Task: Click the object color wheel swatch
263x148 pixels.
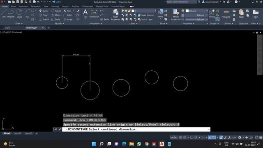Action: (x=182, y=11)
